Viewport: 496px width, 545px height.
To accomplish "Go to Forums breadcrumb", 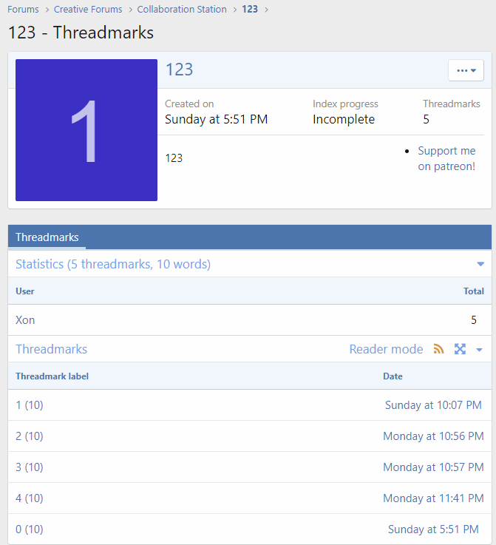I will (23, 10).
